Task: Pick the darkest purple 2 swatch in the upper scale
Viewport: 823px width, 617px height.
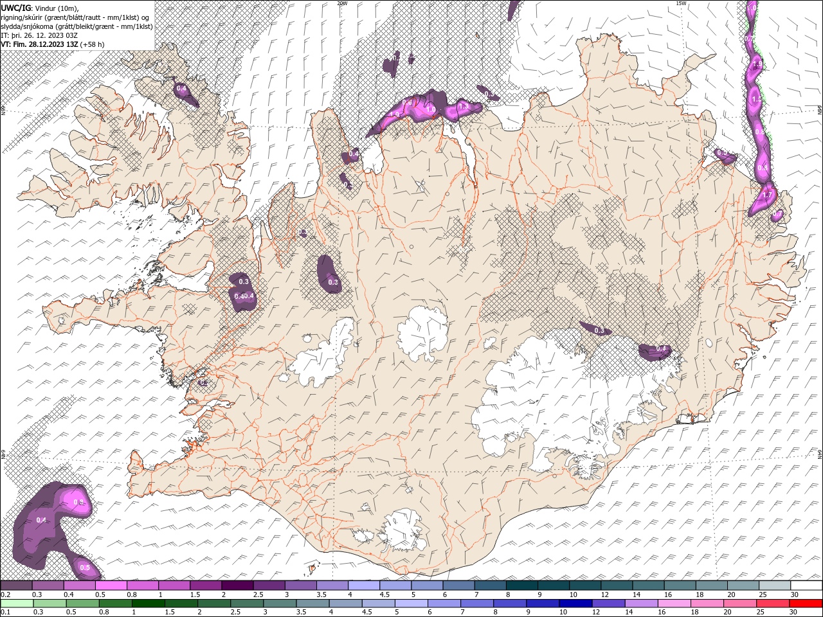Action: coord(237,586)
